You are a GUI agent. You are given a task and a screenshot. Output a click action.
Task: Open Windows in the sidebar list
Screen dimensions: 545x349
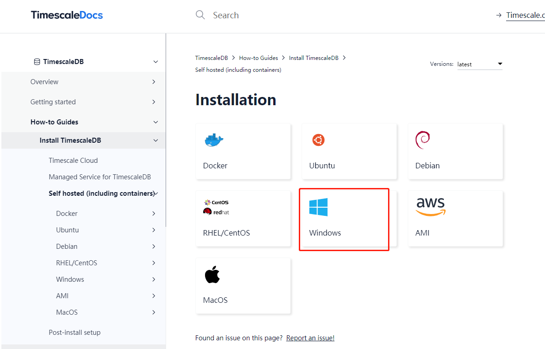[x=70, y=279]
